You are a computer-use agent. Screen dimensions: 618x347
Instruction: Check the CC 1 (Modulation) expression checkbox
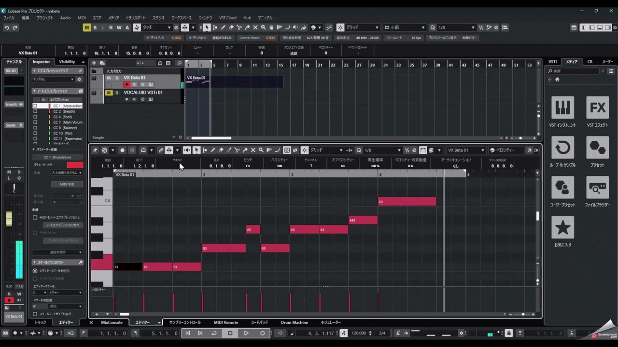(35, 106)
